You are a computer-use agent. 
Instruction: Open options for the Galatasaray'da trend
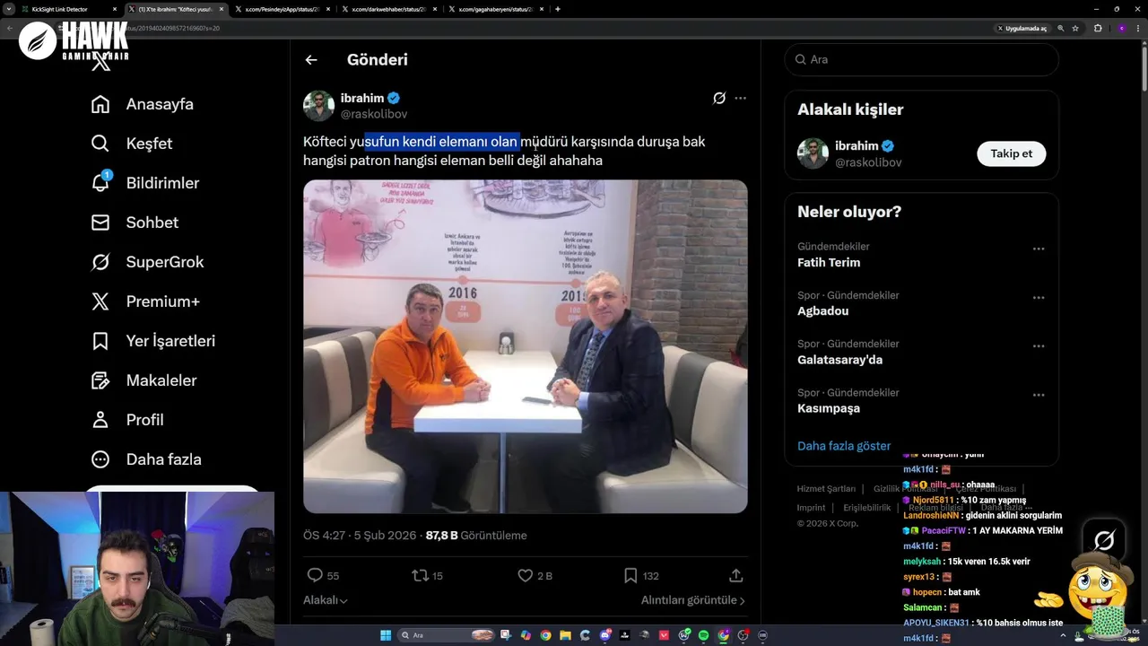coord(1038,345)
